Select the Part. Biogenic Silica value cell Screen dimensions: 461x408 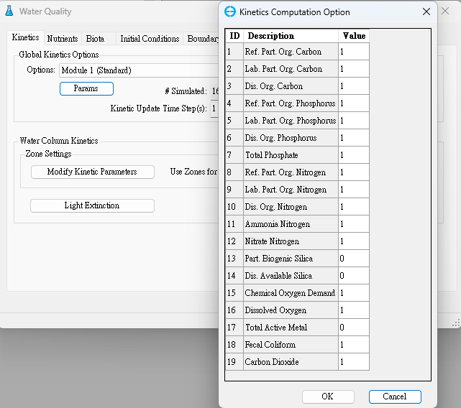pyautogui.click(x=353, y=259)
